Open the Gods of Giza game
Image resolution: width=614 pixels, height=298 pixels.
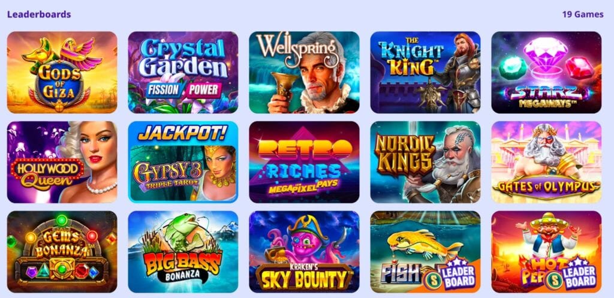click(62, 73)
